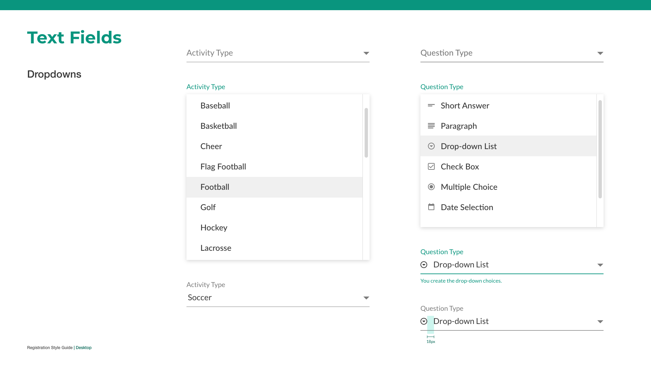The height and width of the screenshot is (366, 651).
Task: Open the Soccer dropdown arrow
Action: pyautogui.click(x=366, y=298)
